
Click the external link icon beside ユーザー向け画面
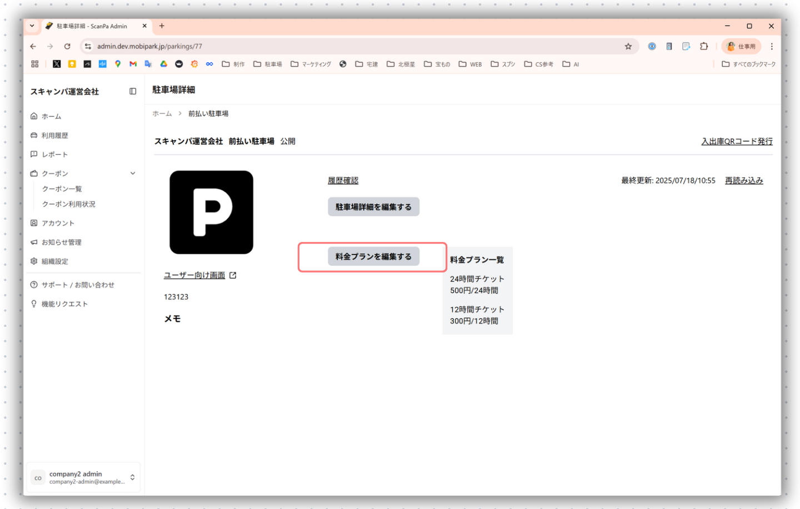(x=233, y=275)
